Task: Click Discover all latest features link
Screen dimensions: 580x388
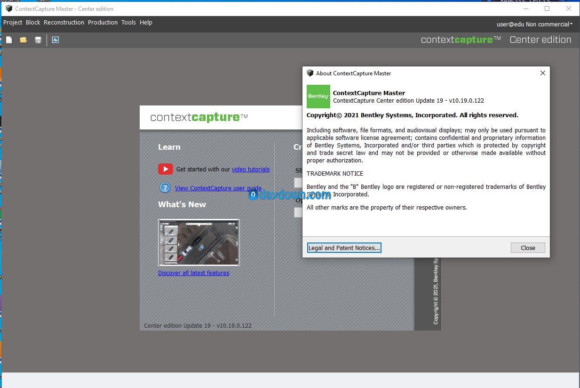Action: click(x=194, y=273)
